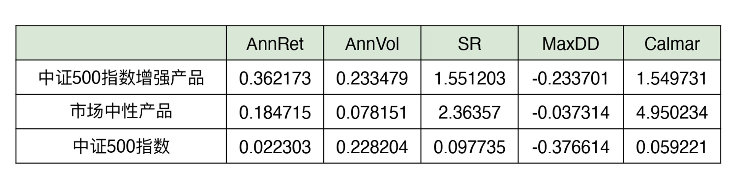Image resolution: width=741 pixels, height=182 pixels.
Task: Select the AnnRet value 0.184715
Action: [x=275, y=112]
